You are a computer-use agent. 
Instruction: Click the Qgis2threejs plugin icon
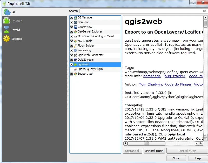point(75,60)
